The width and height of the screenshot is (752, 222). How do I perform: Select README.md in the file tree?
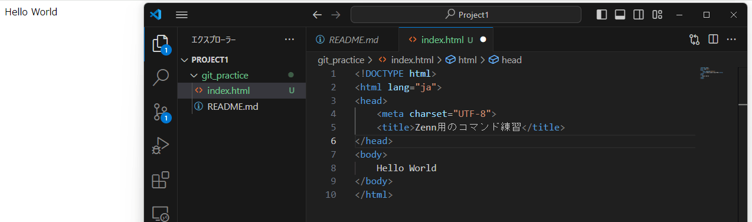[241, 106]
